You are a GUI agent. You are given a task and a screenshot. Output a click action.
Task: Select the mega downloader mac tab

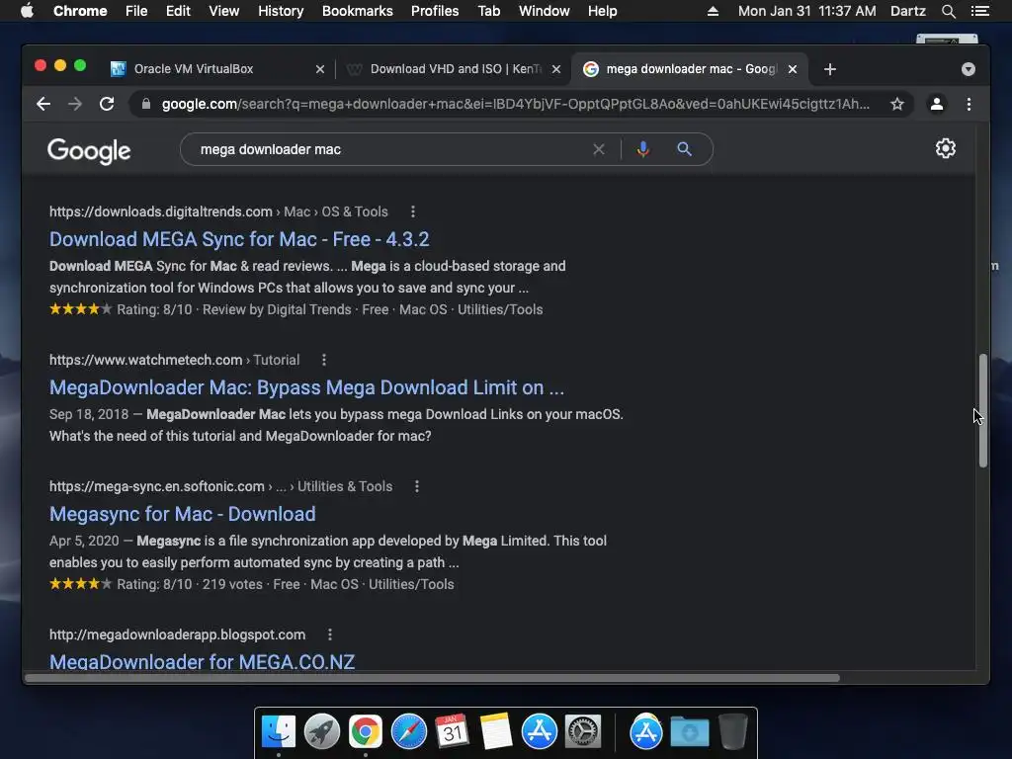click(x=689, y=69)
